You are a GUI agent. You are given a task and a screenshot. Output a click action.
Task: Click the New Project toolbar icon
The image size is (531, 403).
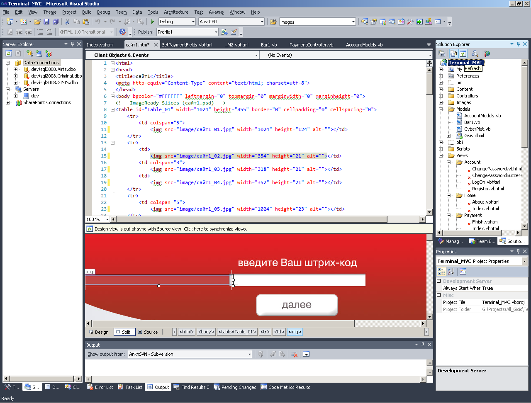10,22
